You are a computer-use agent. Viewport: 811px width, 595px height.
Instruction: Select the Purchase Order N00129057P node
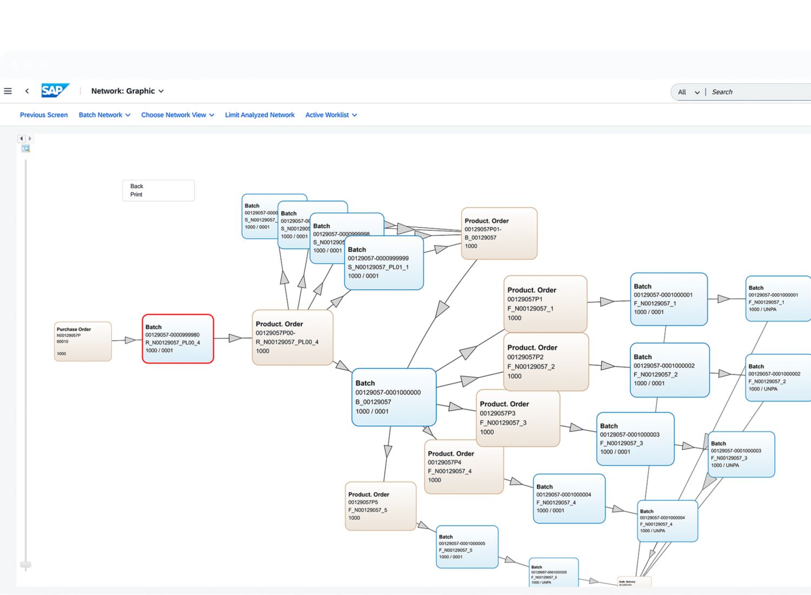83,341
